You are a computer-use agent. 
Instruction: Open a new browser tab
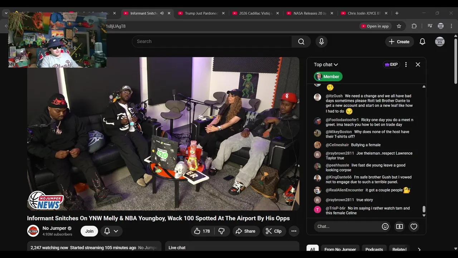click(x=397, y=13)
